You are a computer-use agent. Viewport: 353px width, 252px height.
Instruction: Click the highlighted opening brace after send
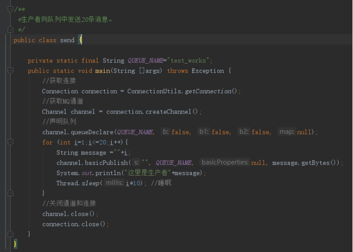pos(80,40)
